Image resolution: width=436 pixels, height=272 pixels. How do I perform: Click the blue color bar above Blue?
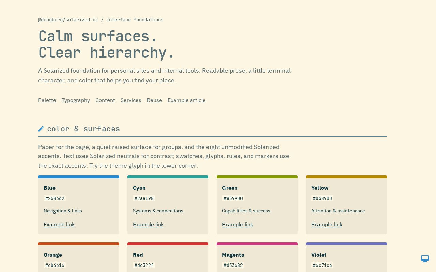click(79, 177)
